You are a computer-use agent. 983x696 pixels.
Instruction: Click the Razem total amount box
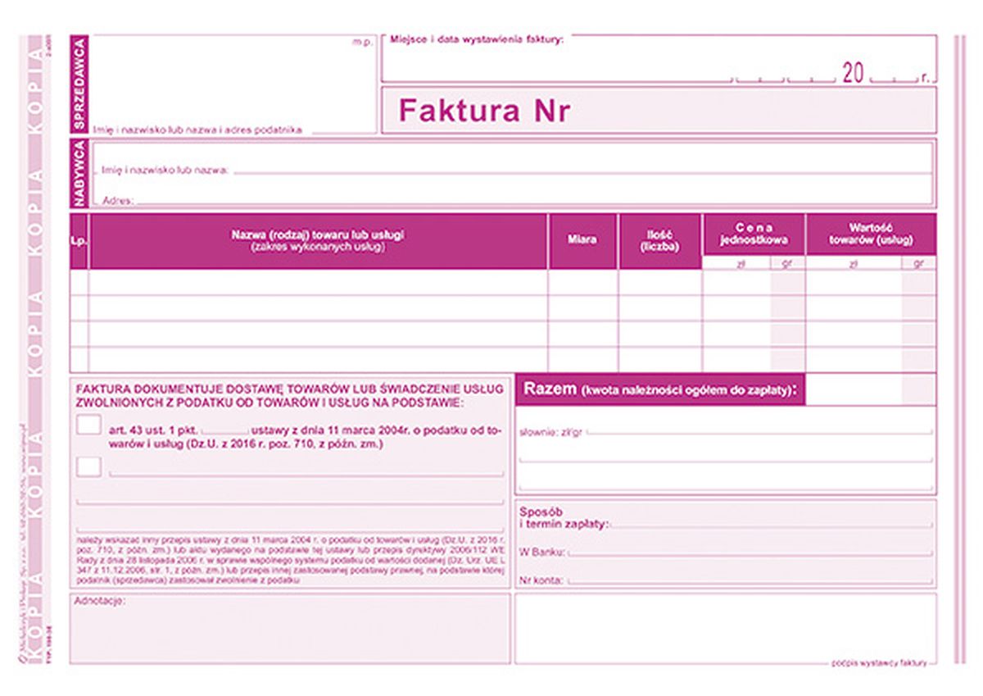point(870,389)
